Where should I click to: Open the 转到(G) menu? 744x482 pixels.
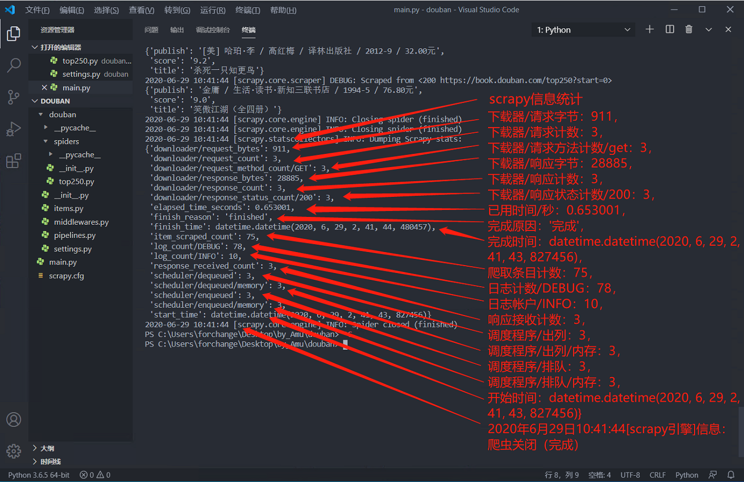click(x=178, y=10)
